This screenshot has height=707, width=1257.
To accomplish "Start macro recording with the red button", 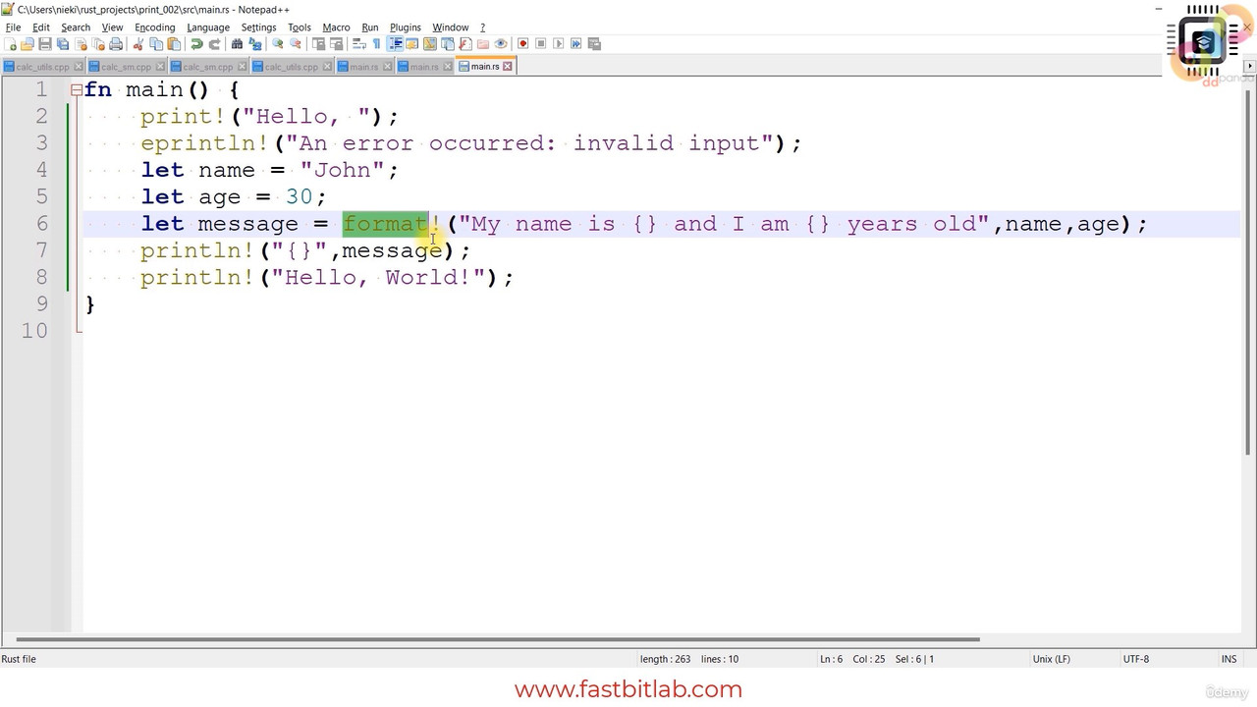I will coord(522,43).
